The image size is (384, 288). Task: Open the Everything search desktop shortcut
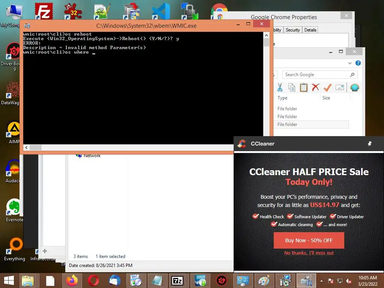15,249
